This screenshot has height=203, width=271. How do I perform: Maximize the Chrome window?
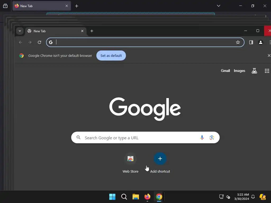tap(258, 31)
